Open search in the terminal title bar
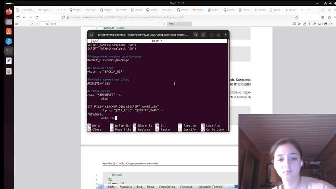The width and height of the screenshot is (336, 189). point(196,35)
